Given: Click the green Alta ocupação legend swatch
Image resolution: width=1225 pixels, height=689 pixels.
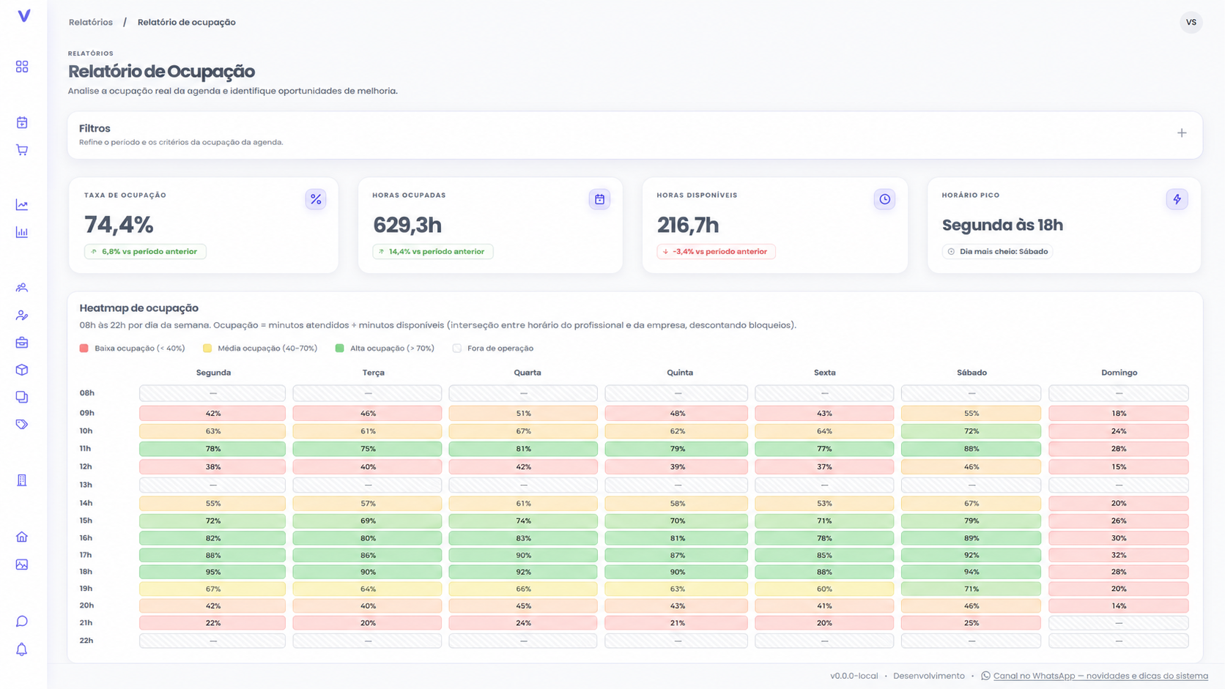Looking at the screenshot, I should click(340, 349).
